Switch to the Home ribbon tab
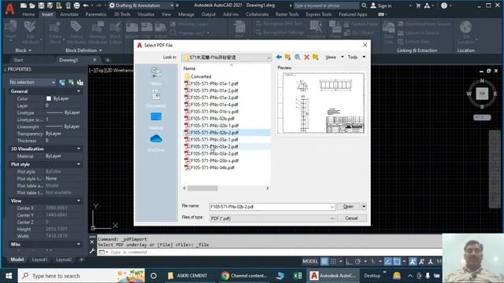 coord(28,14)
